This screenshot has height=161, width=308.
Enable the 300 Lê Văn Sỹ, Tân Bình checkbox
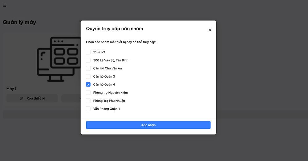(x=88, y=60)
